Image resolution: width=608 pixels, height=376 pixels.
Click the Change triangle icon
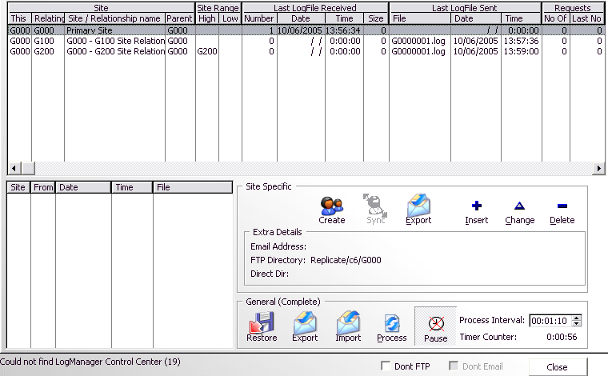[x=520, y=206]
